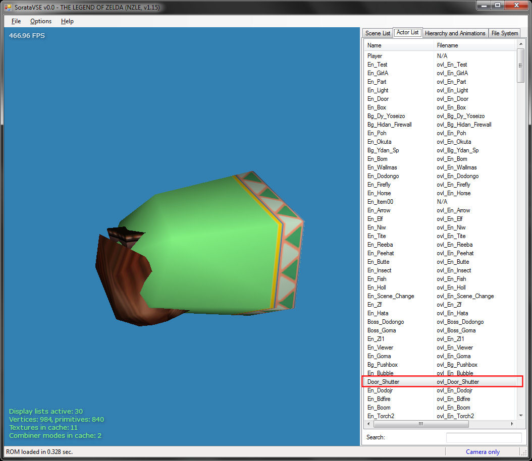532x461 pixels.
Task: Click the Camera only status link
Action: click(x=483, y=452)
